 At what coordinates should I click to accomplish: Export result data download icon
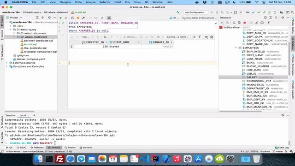194,37
